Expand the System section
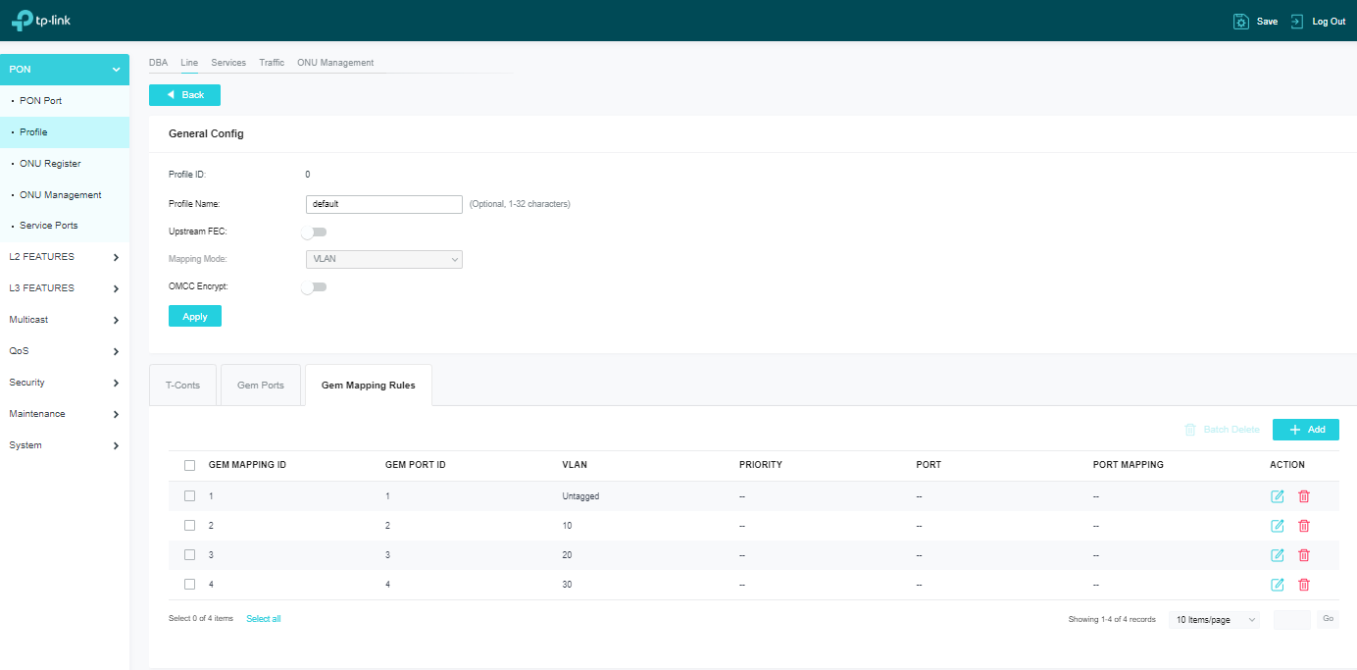1357x670 pixels. click(x=65, y=445)
